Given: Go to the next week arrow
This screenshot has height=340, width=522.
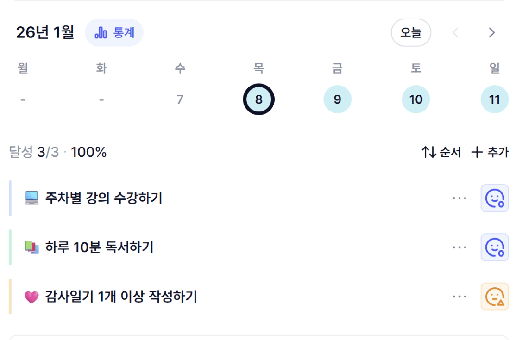Looking at the screenshot, I should [x=492, y=33].
